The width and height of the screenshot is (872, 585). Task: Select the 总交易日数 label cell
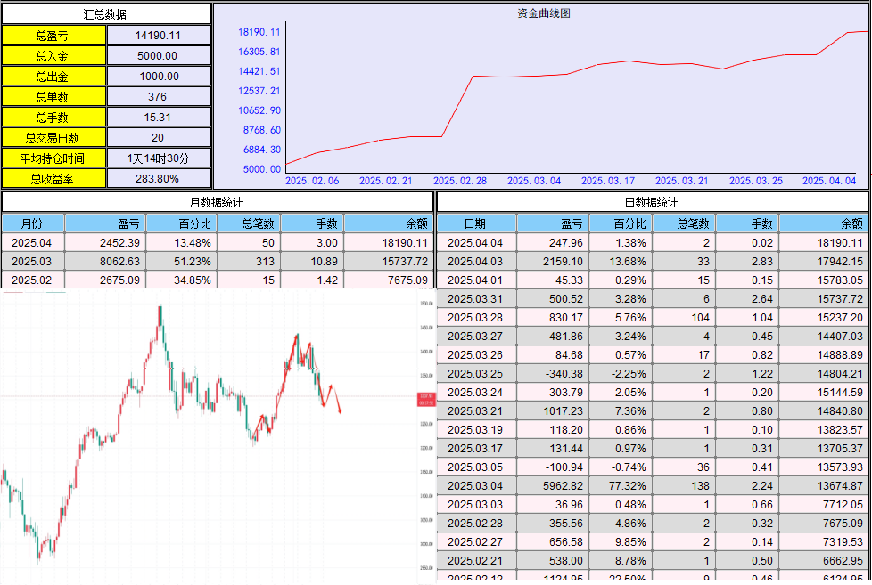click(x=53, y=138)
